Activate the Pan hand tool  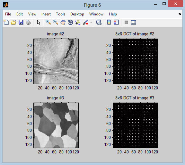tap(63, 22)
